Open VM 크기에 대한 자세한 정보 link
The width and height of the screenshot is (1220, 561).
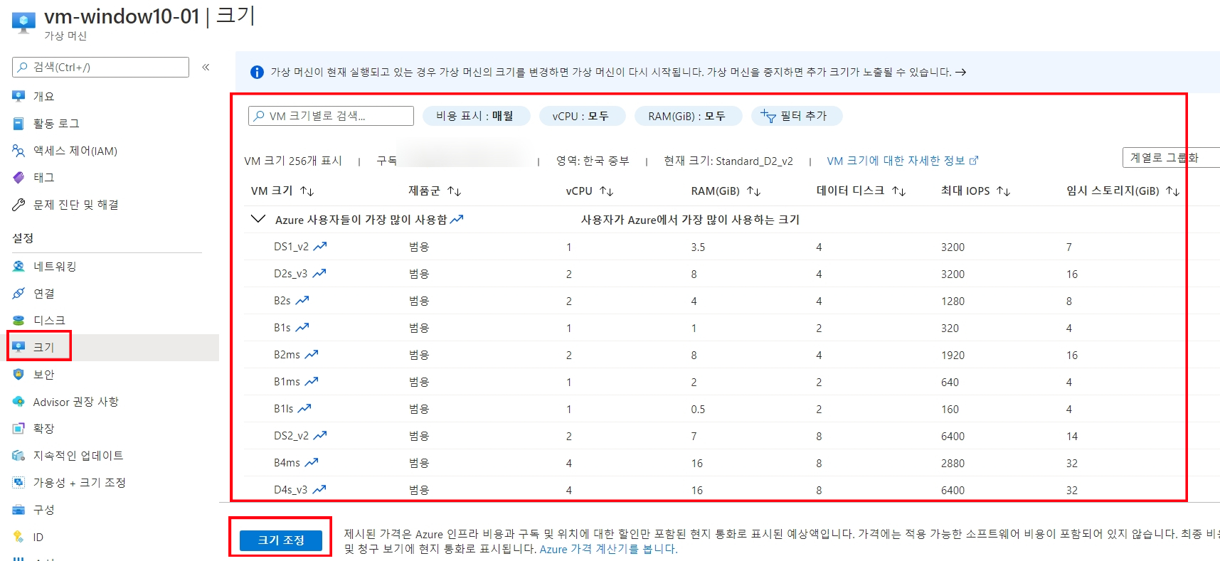(902, 161)
